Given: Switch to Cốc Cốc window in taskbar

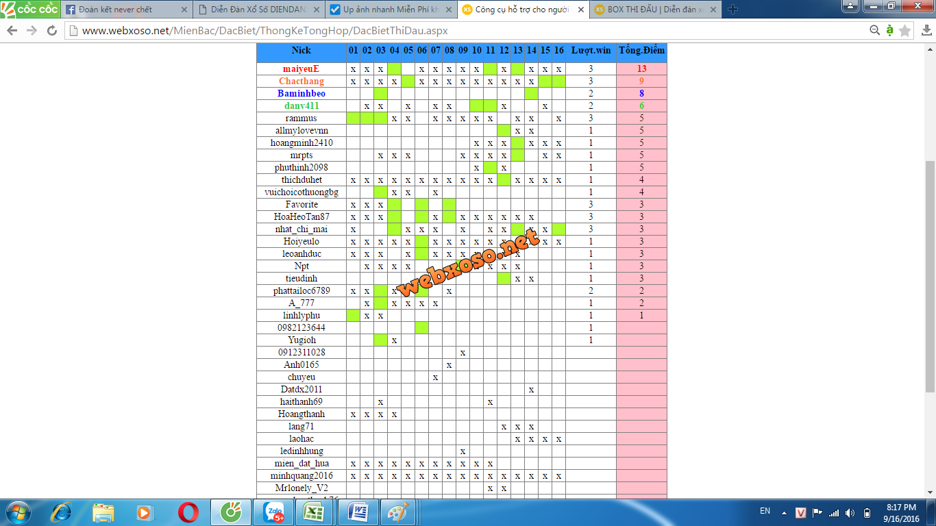Looking at the screenshot, I should (230, 512).
